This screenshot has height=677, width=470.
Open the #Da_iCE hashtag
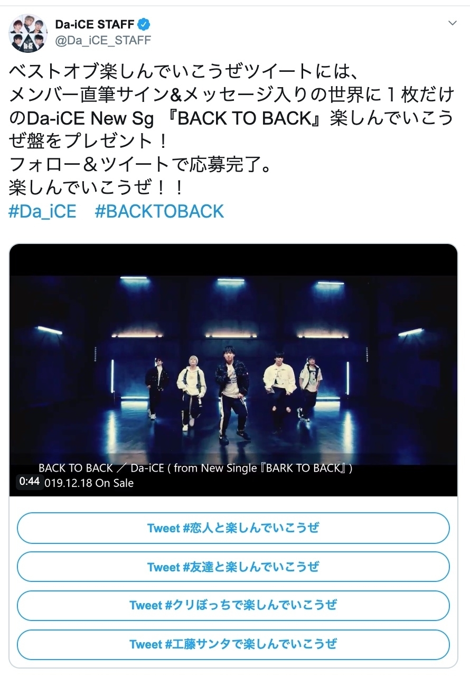tap(43, 211)
